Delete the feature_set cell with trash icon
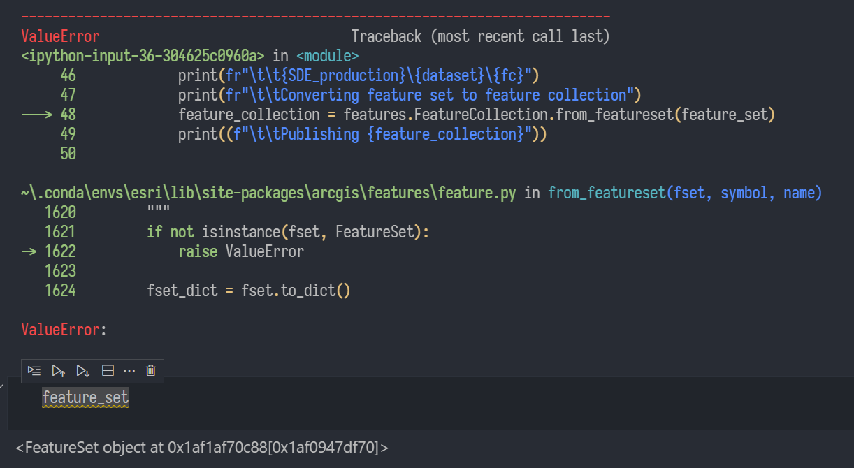 pyautogui.click(x=150, y=371)
